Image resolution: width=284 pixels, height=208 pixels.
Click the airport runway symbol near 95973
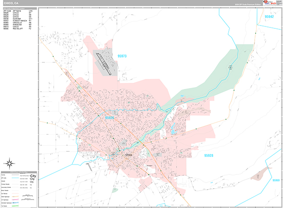coord(104,62)
